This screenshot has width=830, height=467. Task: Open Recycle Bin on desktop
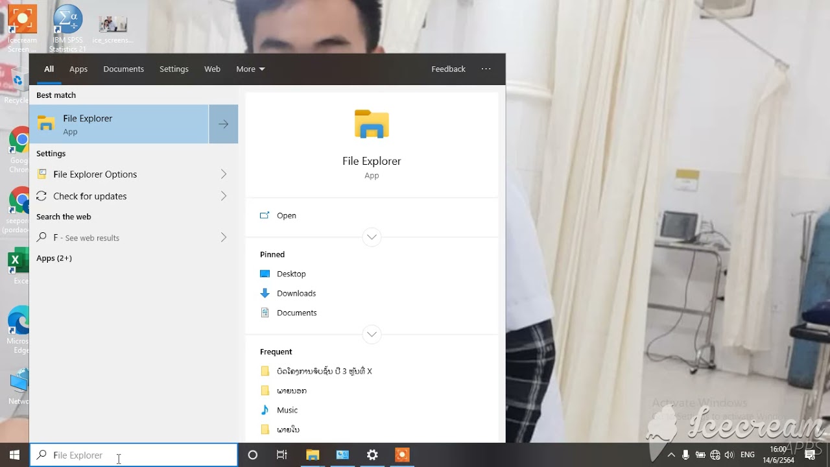(16, 86)
